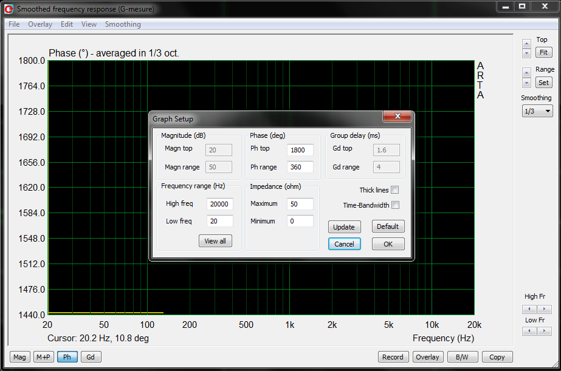Open the Edit menu
561x371 pixels.
point(66,24)
